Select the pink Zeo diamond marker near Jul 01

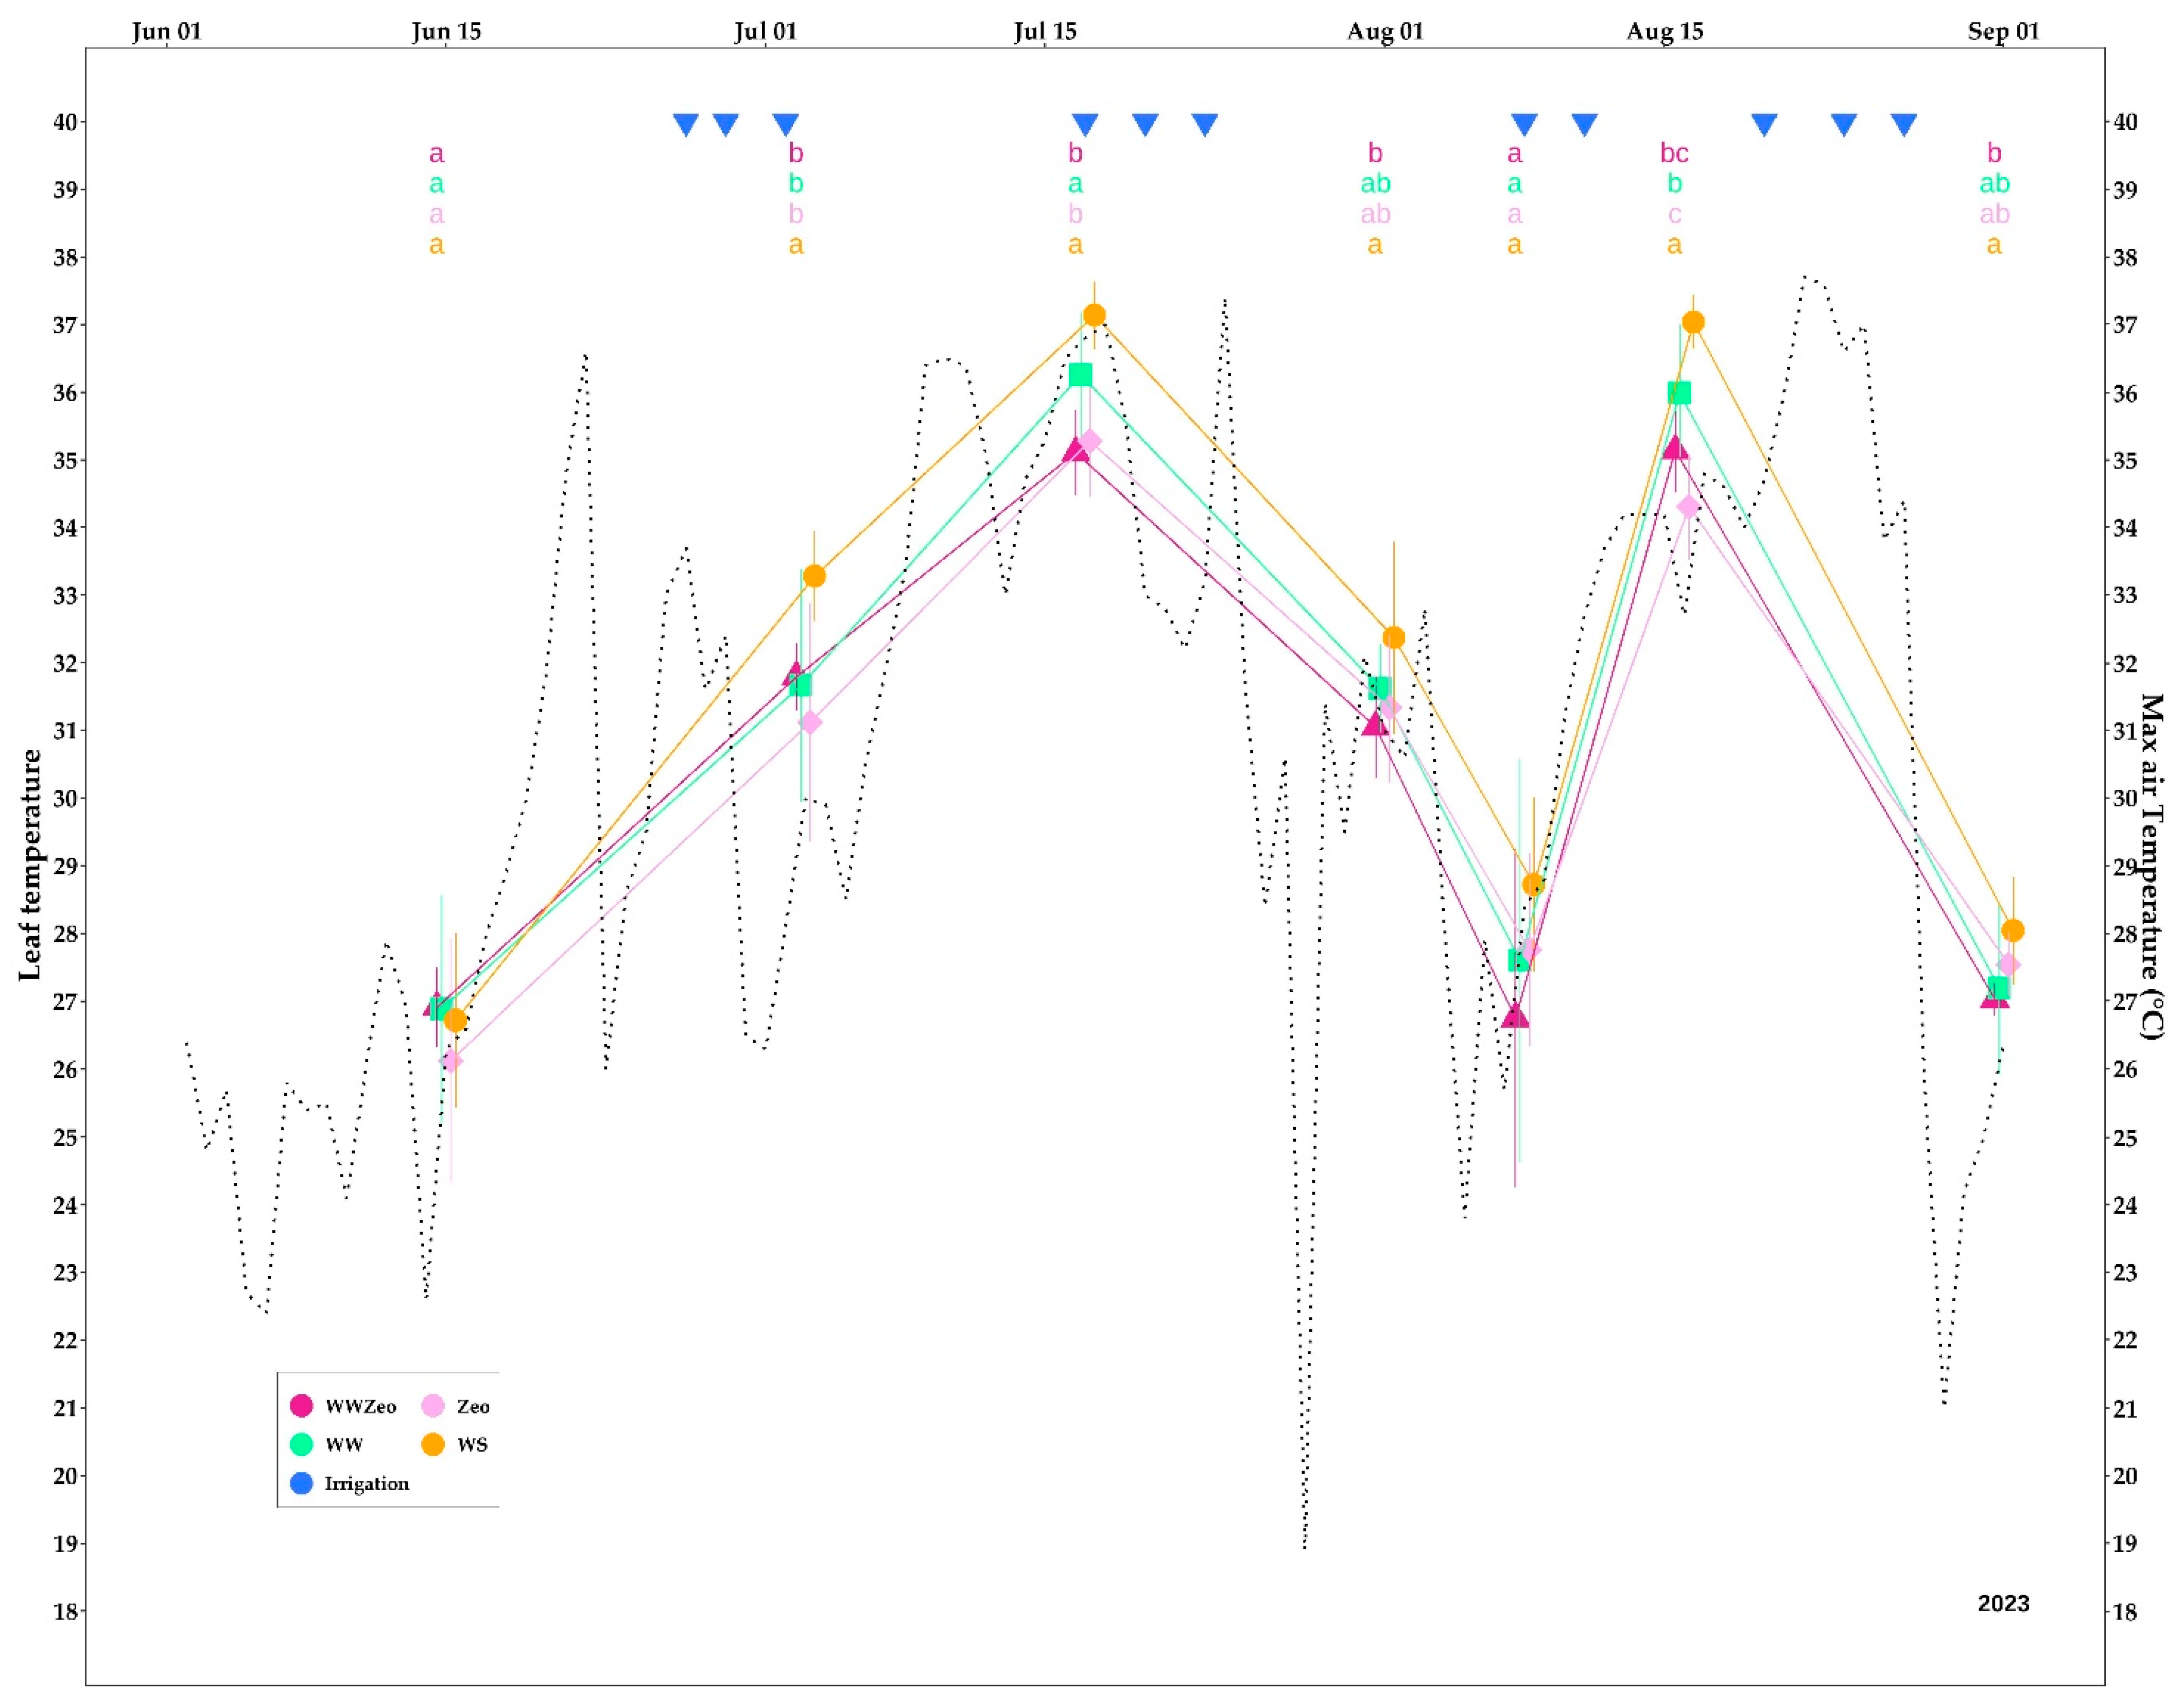coord(810,722)
